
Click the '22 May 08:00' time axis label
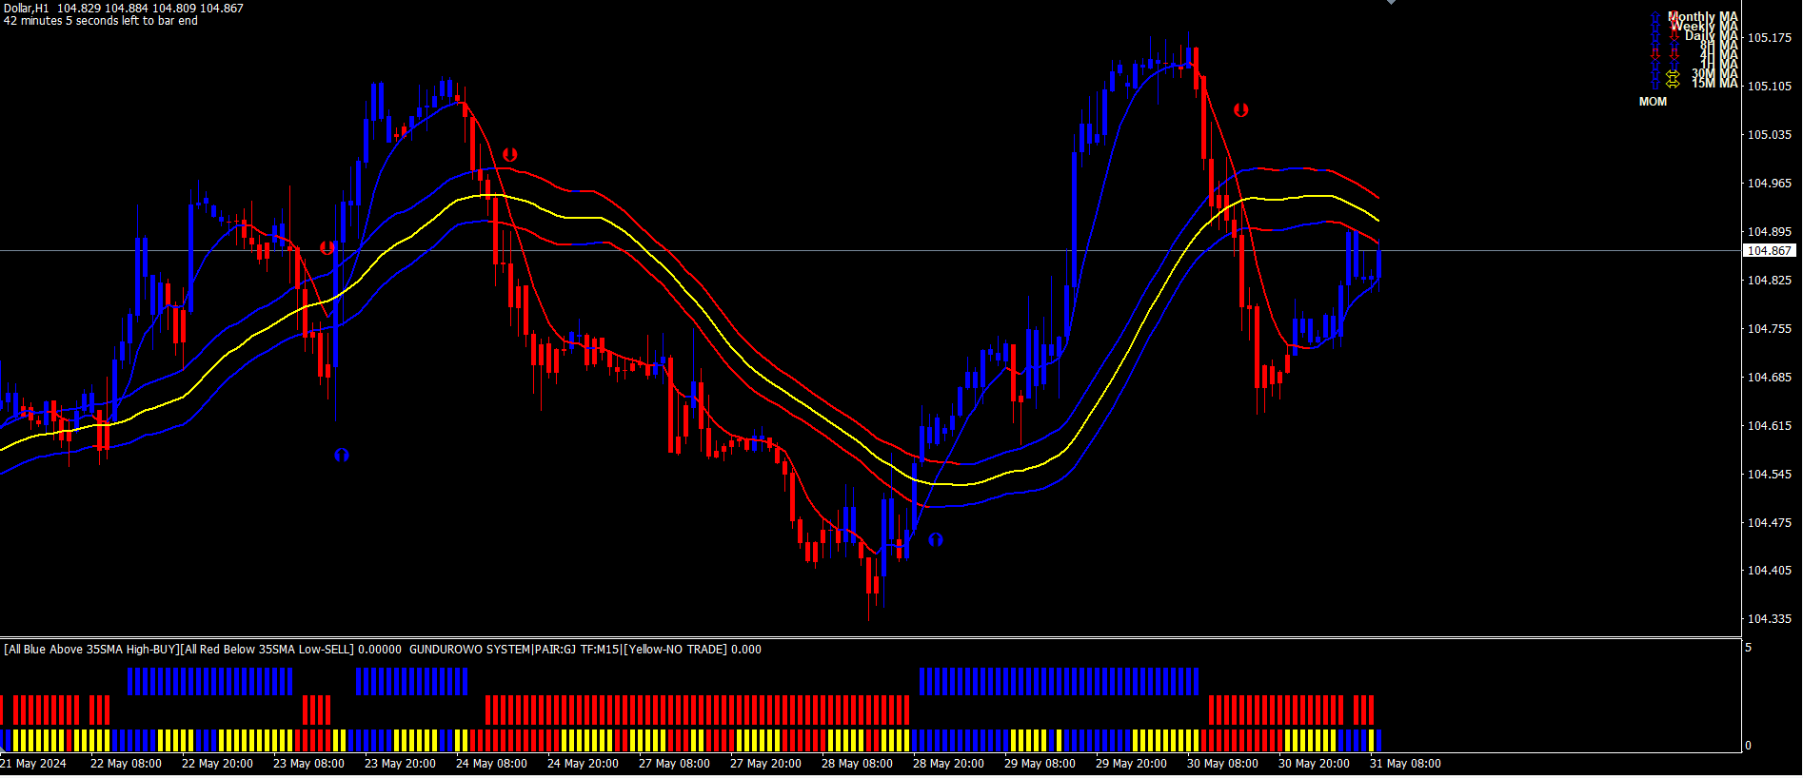[126, 764]
